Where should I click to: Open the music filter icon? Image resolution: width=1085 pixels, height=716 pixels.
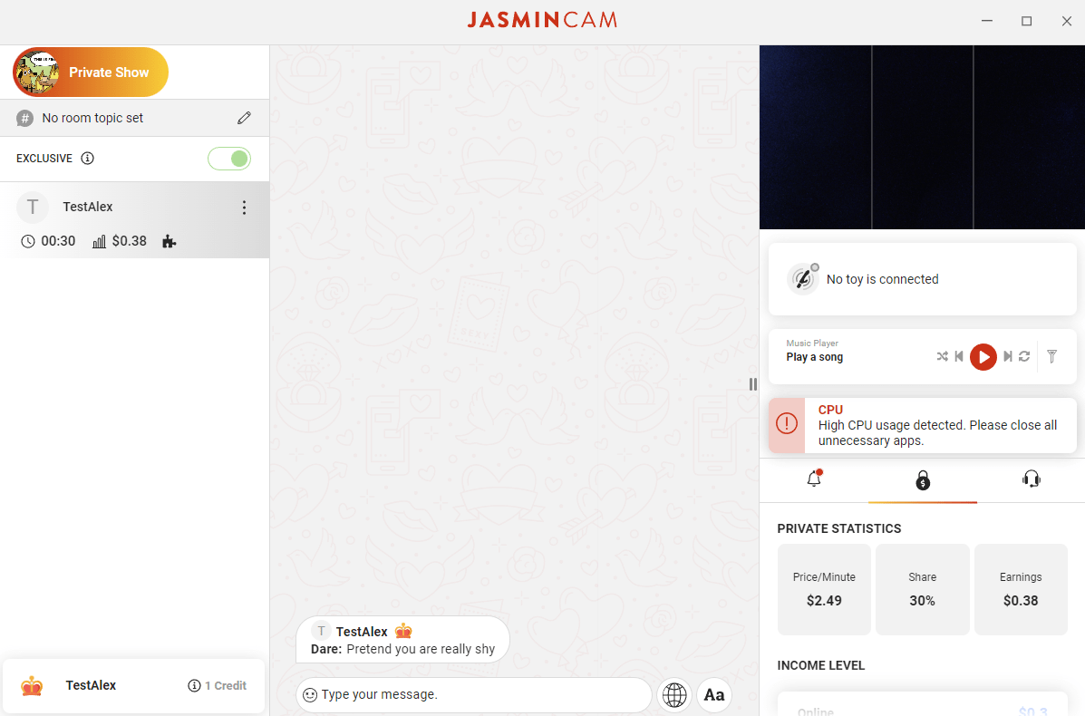tap(1051, 356)
